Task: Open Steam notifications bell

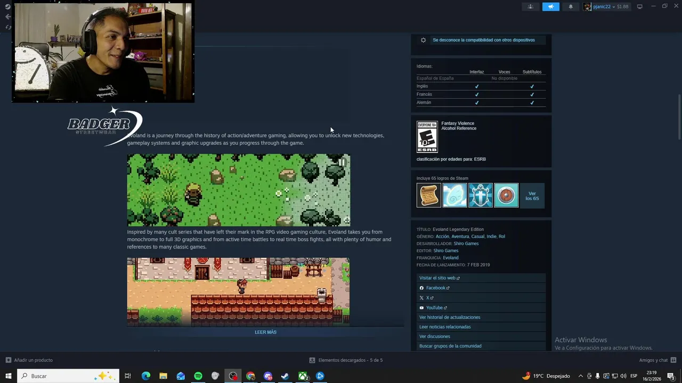Action: [x=571, y=7]
